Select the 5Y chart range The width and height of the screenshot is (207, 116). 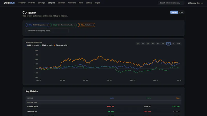[173, 44]
